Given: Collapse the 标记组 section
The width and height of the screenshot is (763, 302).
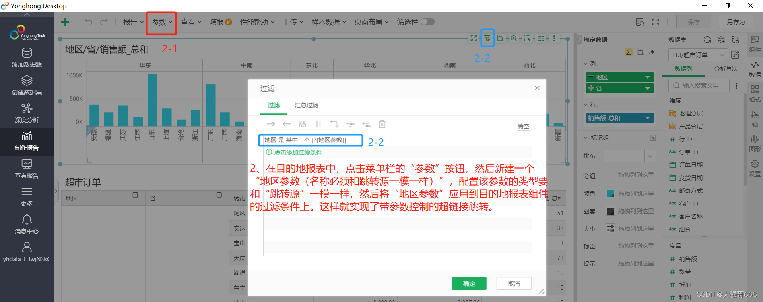Looking at the screenshot, I should click(x=586, y=138).
